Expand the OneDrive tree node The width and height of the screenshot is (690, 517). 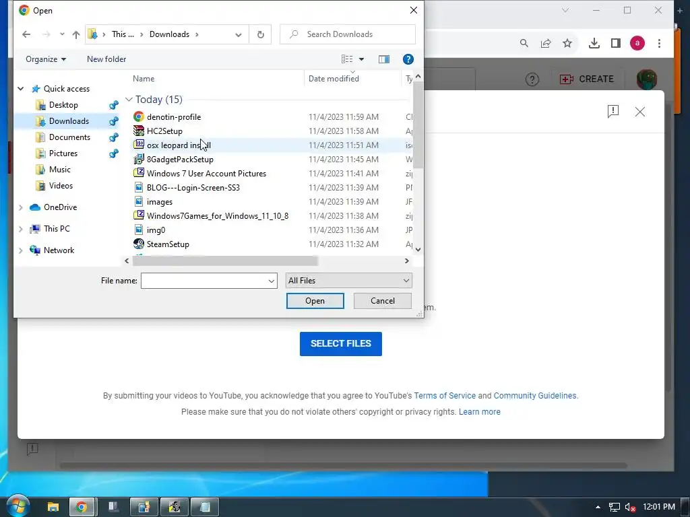(x=21, y=207)
